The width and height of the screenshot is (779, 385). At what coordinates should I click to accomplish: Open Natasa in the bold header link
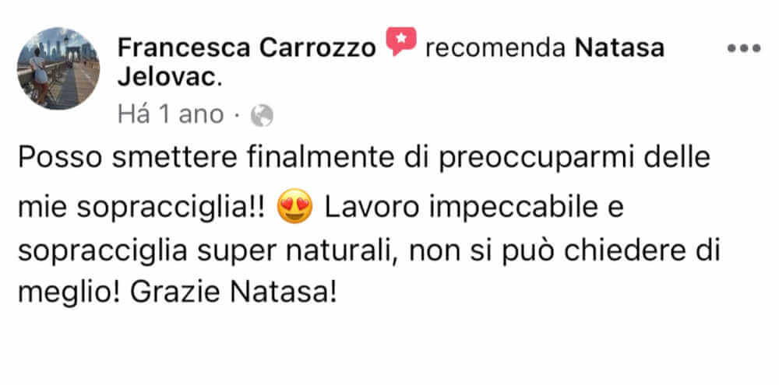[619, 49]
